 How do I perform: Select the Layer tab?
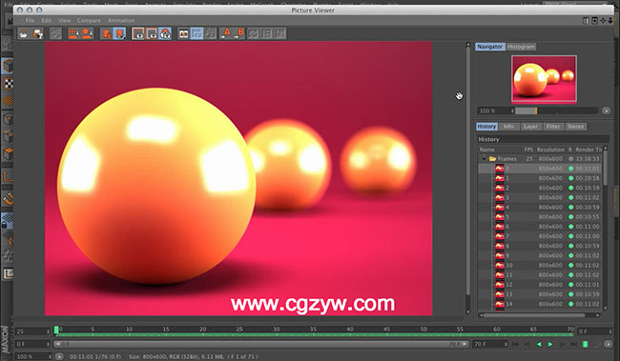(x=530, y=127)
